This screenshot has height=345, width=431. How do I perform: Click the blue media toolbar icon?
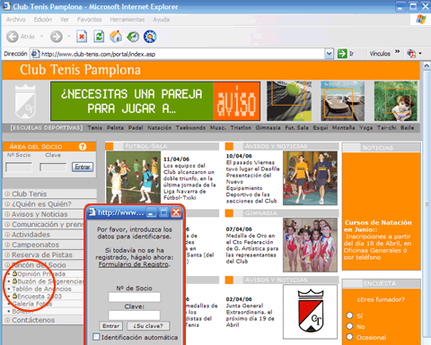point(150,37)
